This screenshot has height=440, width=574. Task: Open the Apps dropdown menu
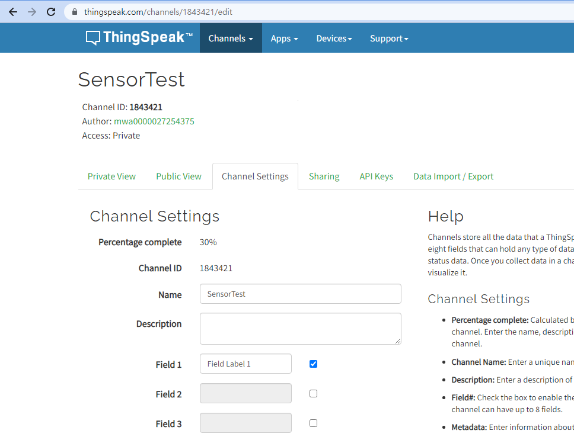click(x=285, y=38)
